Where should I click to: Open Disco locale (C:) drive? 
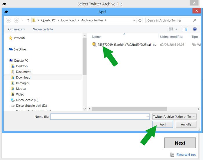(x=27, y=100)
